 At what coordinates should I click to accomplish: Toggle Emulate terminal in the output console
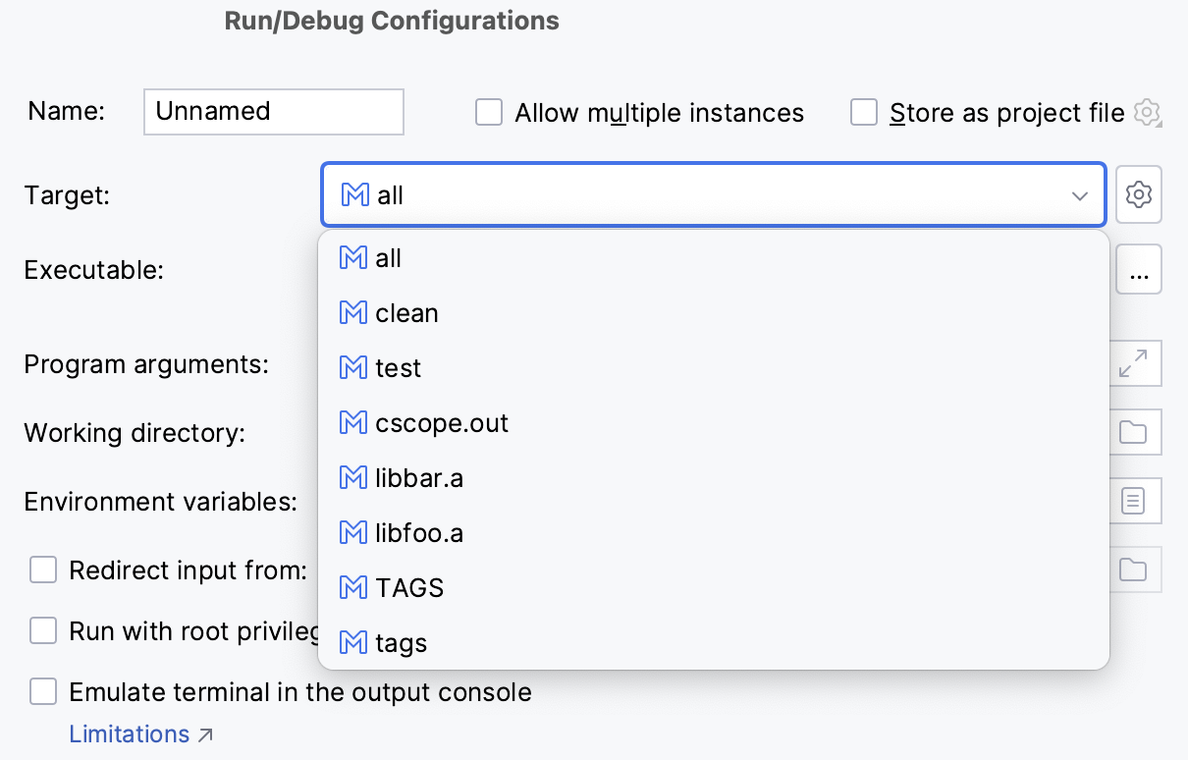43,691
